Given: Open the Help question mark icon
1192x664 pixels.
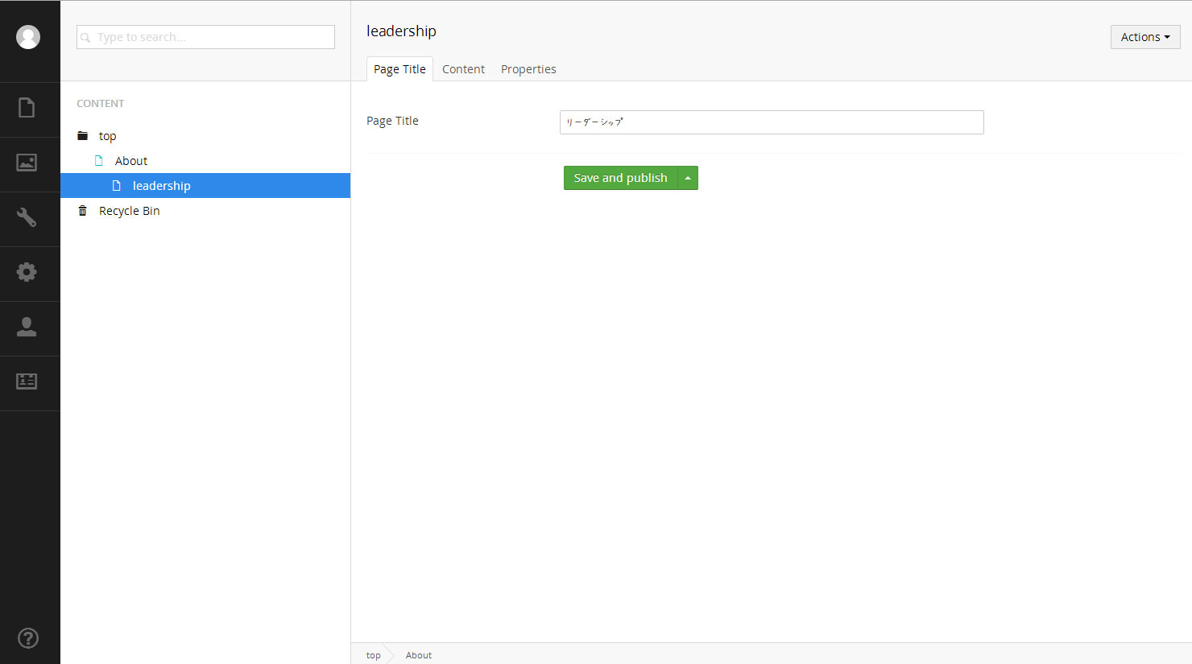Looking at the screenshot, I should (28, 638).
